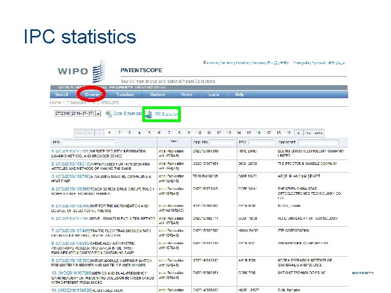Open result 7 traffic flow transmission link
This screenshot has height=293, width=391.
point(71,231)
